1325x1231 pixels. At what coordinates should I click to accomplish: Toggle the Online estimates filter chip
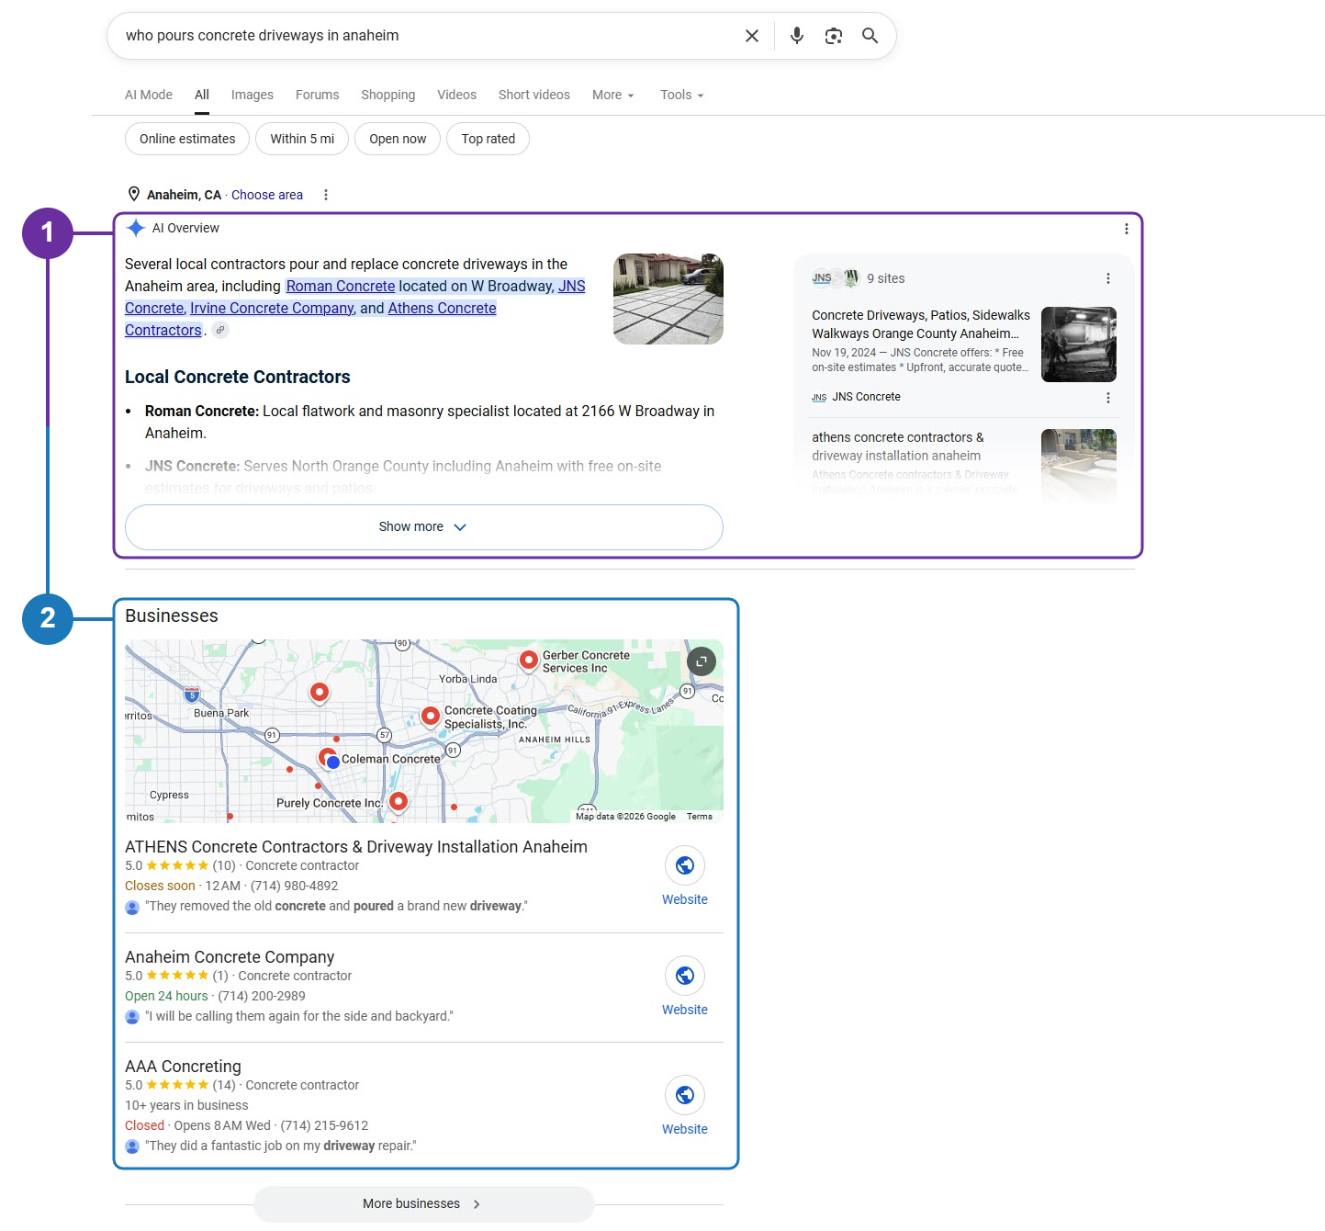(x=187, y=139)
